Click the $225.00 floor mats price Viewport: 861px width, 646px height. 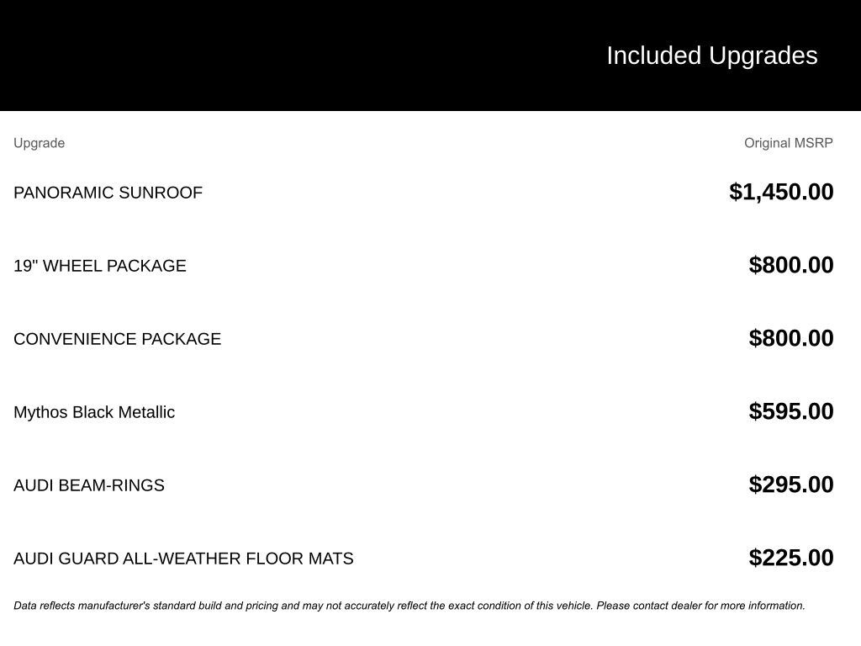791,558
